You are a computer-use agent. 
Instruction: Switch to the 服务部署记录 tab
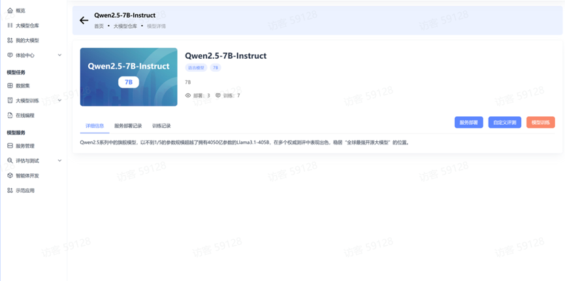click(128, 126)
